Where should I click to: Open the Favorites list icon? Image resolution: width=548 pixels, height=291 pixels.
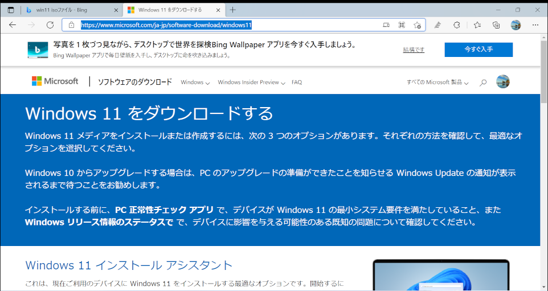point(477,25)
